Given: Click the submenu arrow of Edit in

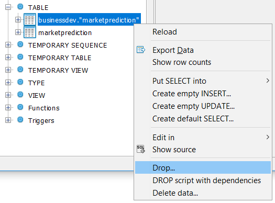Looking at the screenshot, I should point(268,137).
